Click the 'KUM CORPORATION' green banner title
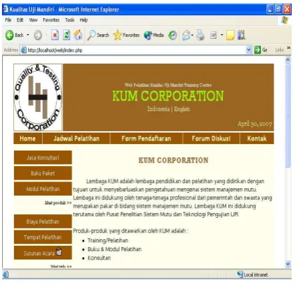 coord(168,96)
